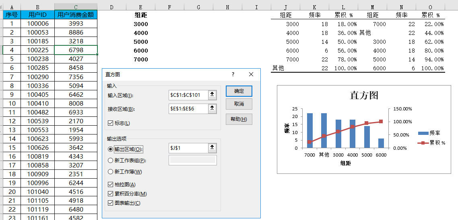The image size is (458, 220).
Task: Click the 6000 bar in the chart
Action: coord(381,143)
